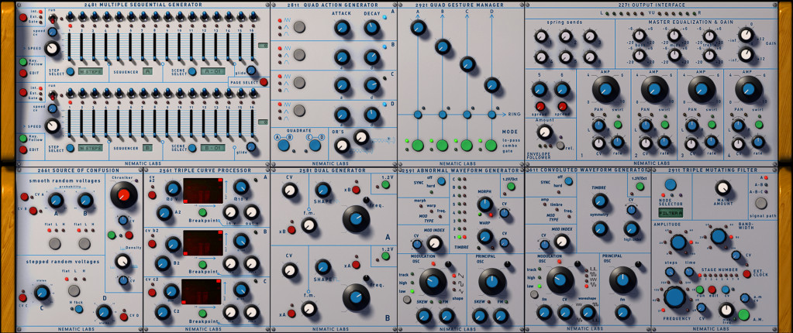Click the red spread button under send 5
Viewport: 793px width, 333px height.
pos(540,108)
